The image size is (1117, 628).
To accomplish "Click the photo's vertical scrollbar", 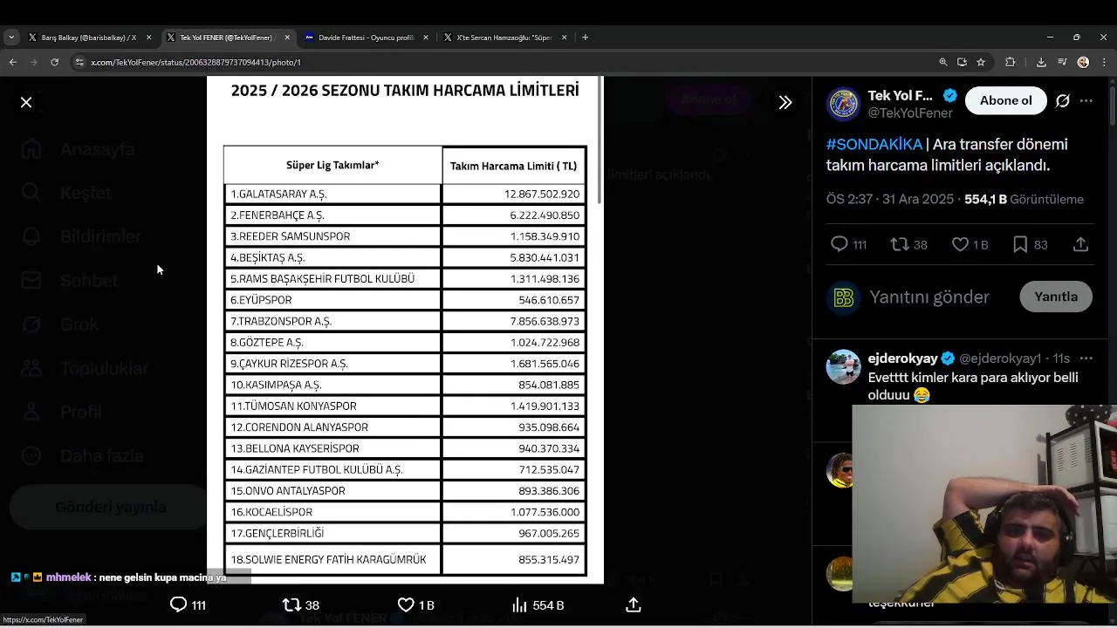I will pyautogui.click(x=600, y=140).
